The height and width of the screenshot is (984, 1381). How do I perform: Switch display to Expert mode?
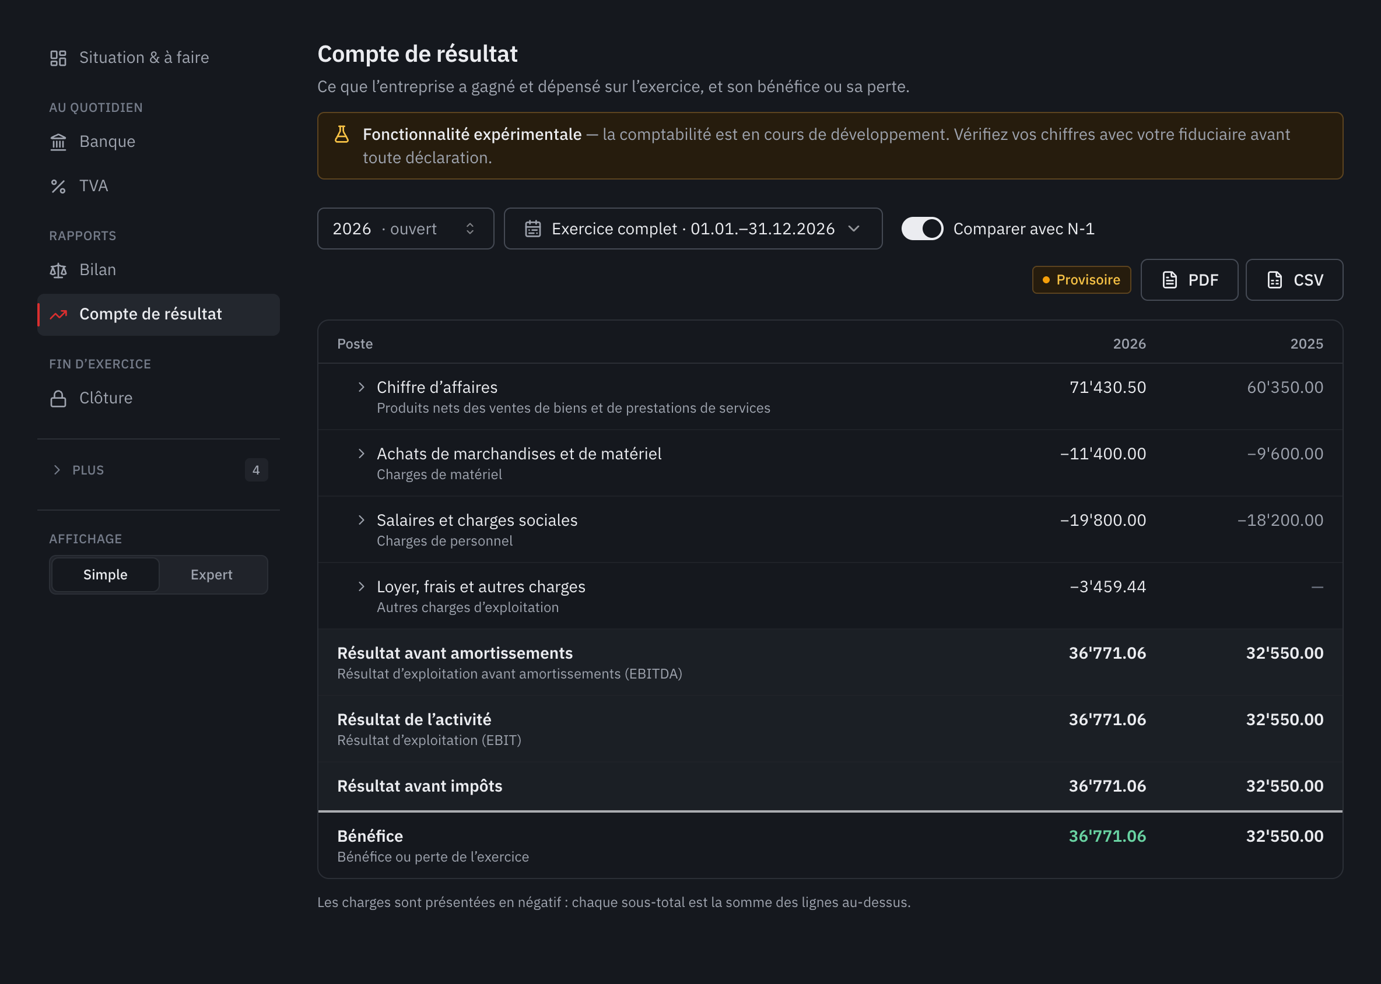(212, 574)
